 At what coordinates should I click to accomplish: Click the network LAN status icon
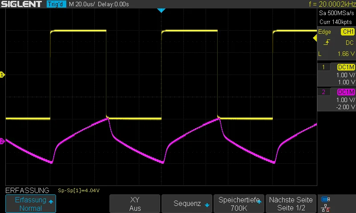(x=325, y=208)
